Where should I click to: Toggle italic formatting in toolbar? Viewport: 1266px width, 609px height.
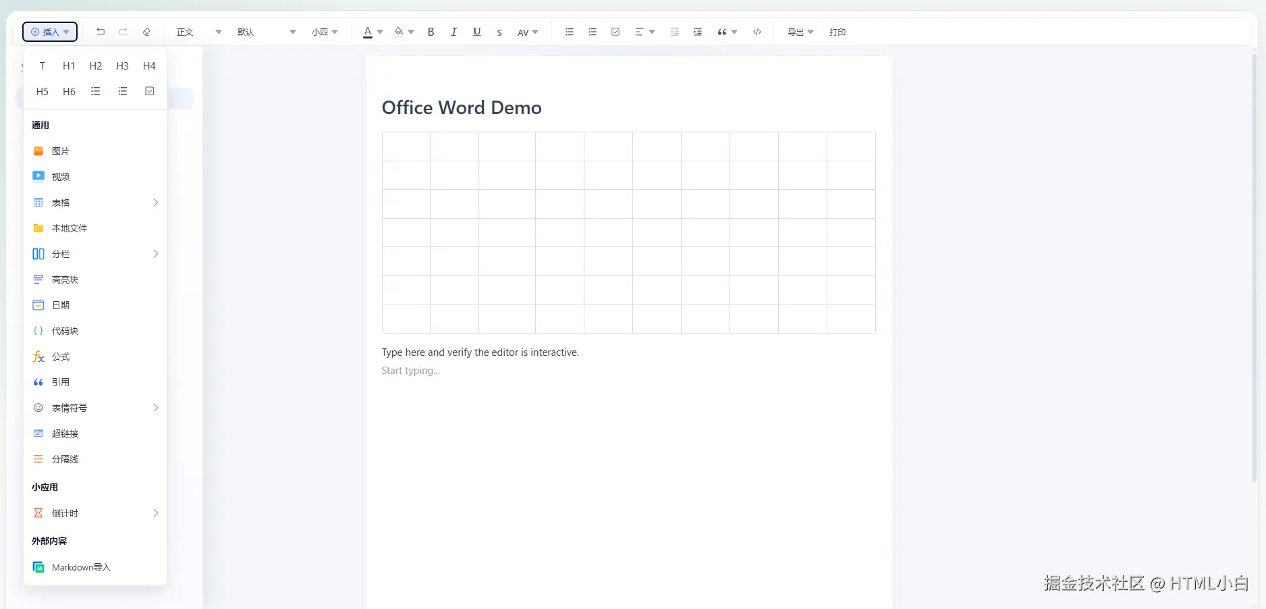[x=453, y=32]
